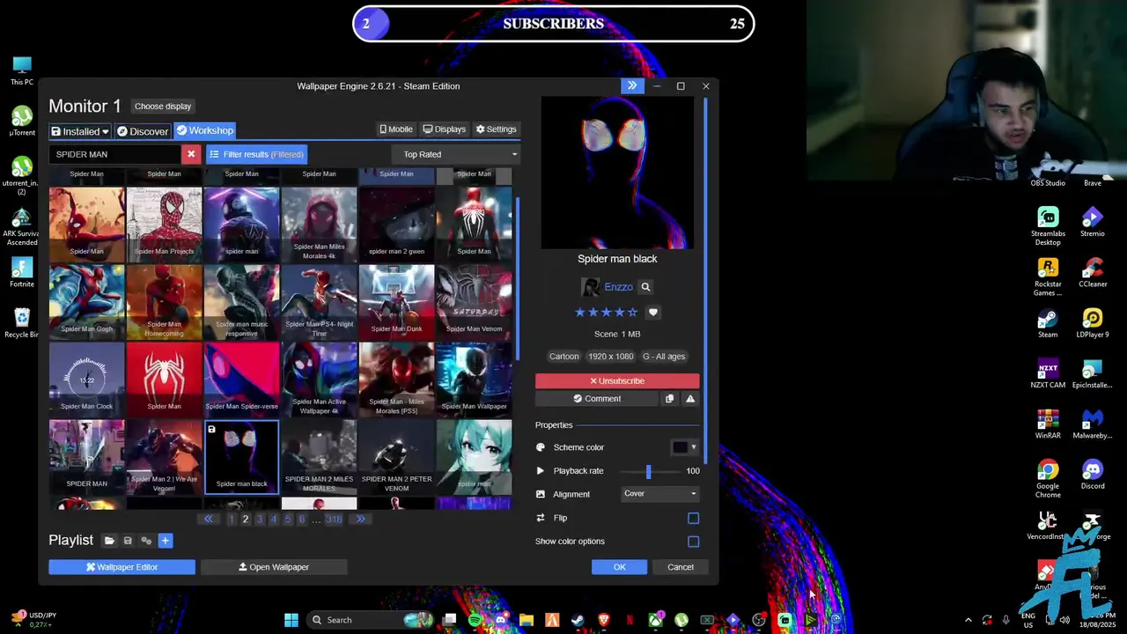Open the load playlist folder icon

(109, 541)
